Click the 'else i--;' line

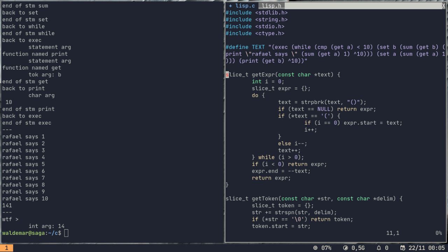point(293,143)
